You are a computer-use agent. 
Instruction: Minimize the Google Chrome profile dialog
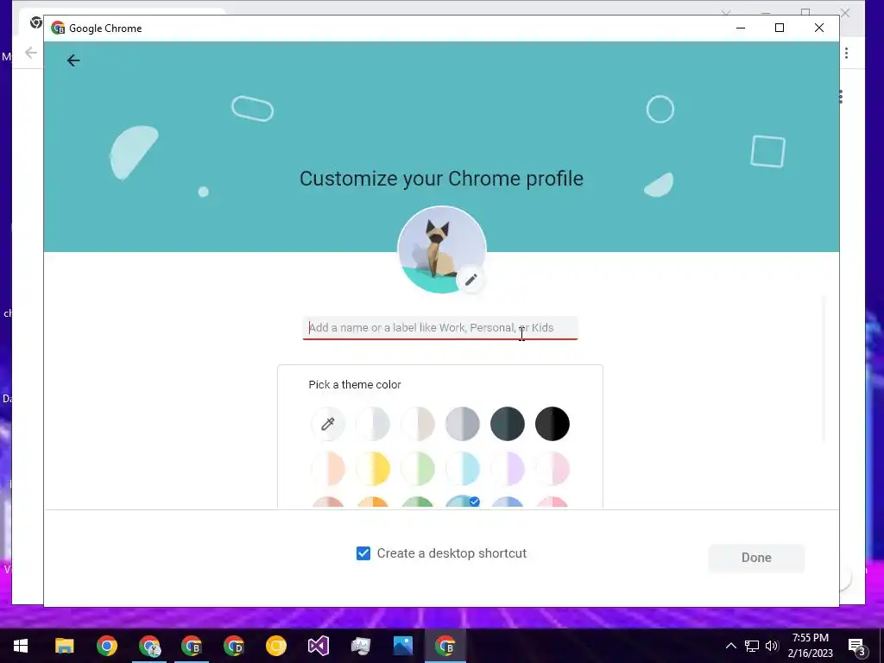point(741,28)
